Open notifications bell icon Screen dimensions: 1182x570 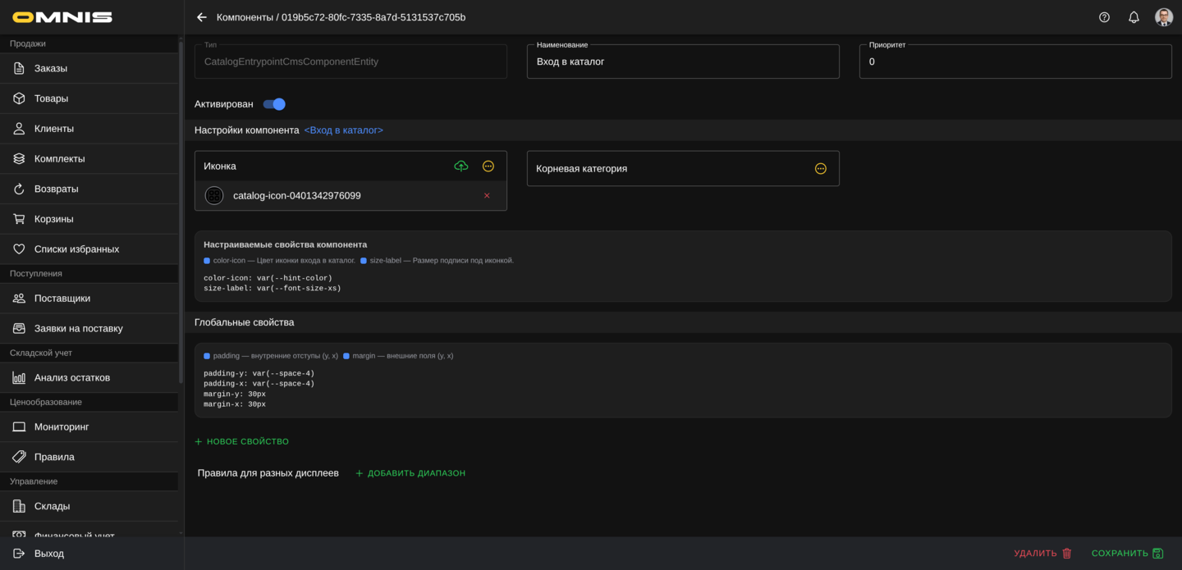point(1134,17)
